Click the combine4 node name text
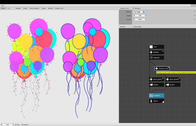This screenshot has width=196, height=126. click(x=156, y=96)
